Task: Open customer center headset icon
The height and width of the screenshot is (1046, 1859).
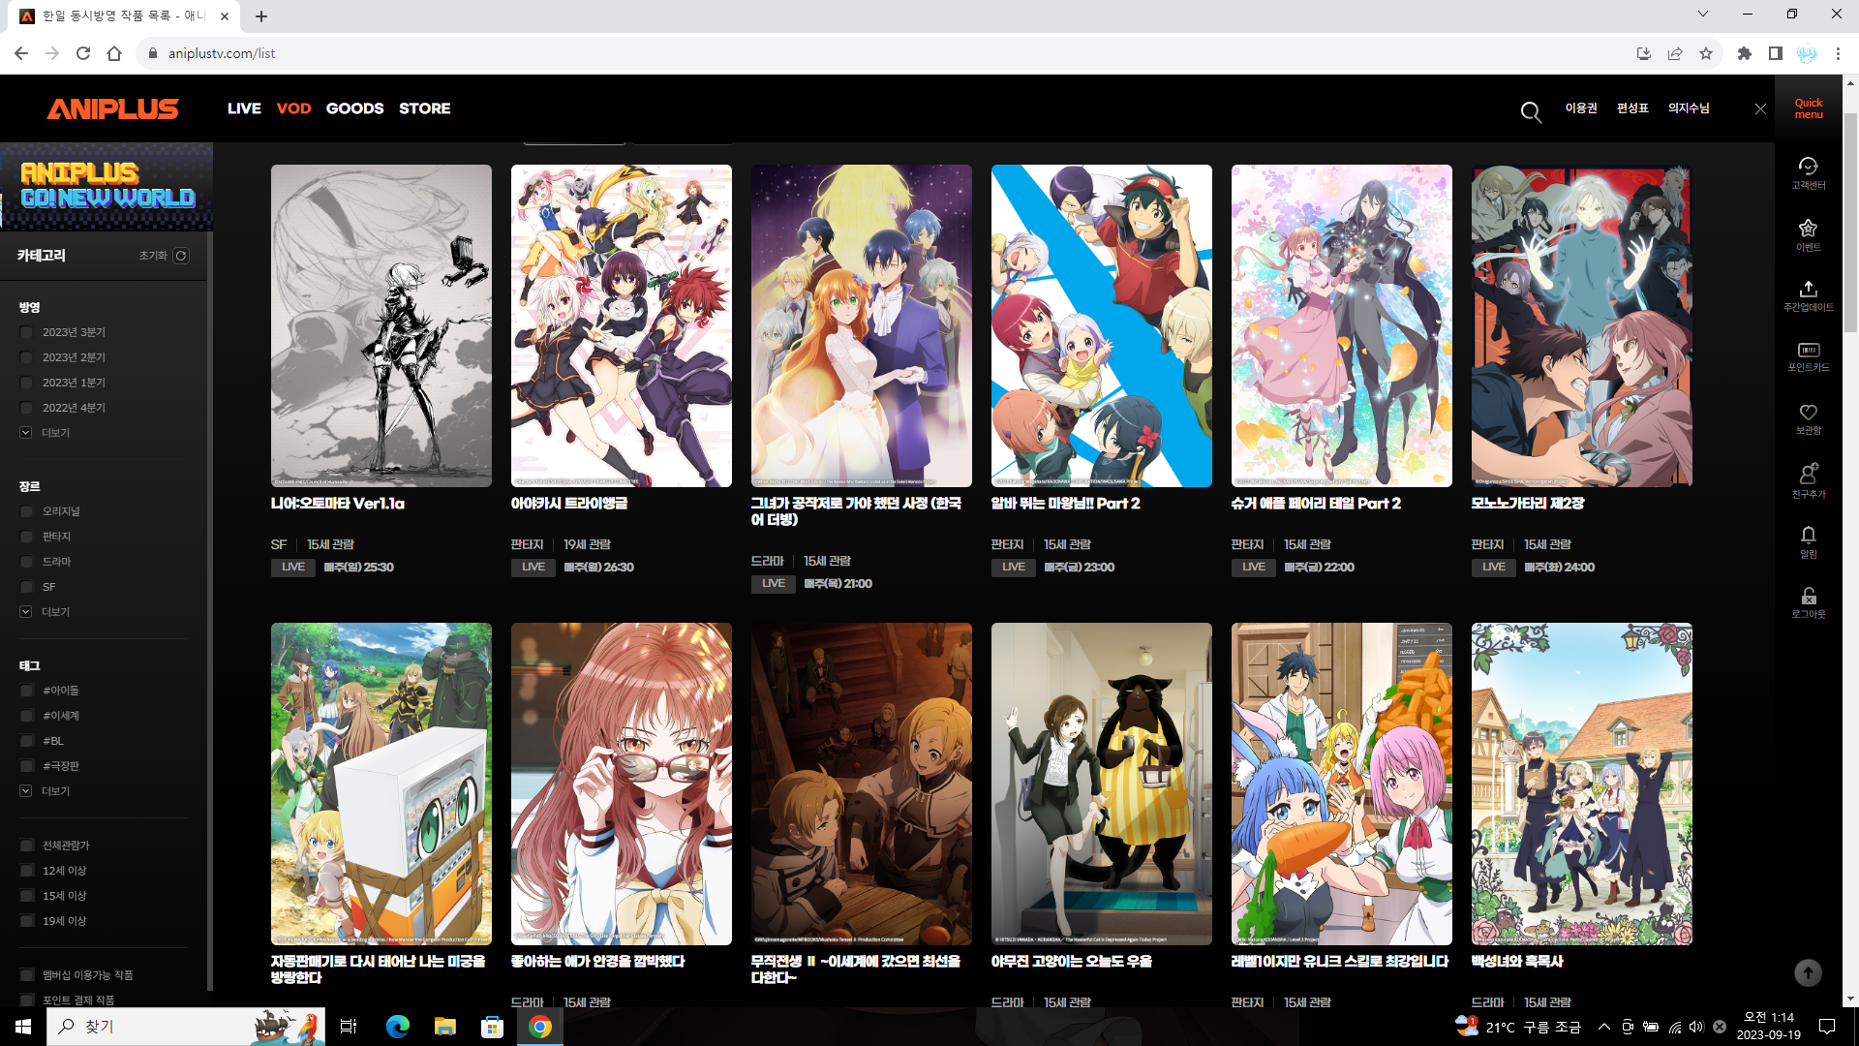Action: [1808, 167]
